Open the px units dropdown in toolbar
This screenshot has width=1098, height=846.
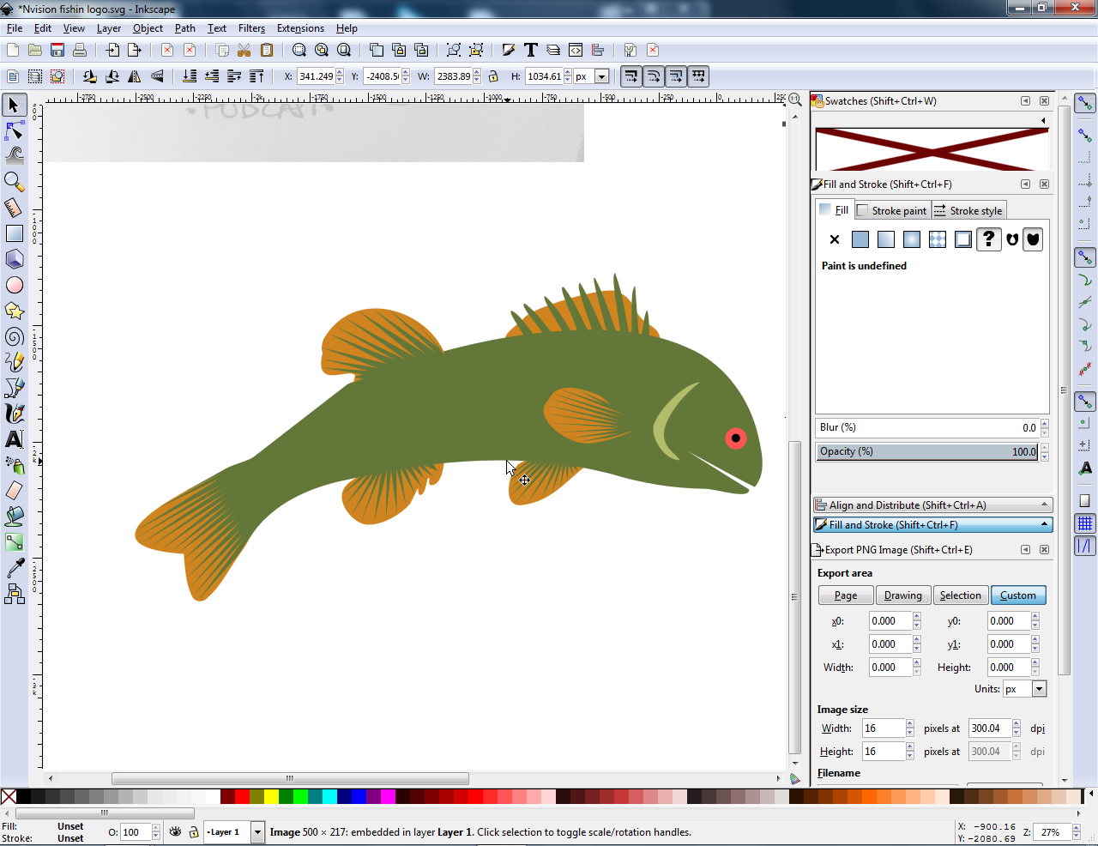pyautogui.click(x=601, y=76)
